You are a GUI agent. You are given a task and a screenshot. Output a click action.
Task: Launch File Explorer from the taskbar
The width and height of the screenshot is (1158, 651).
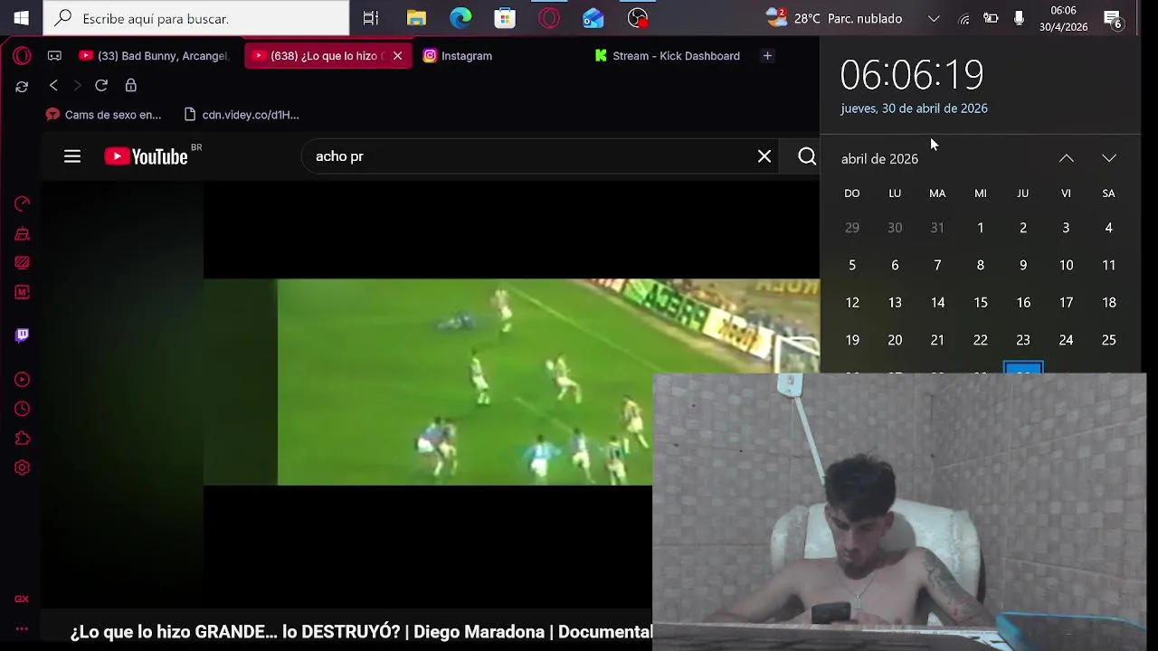click(416, 18)
